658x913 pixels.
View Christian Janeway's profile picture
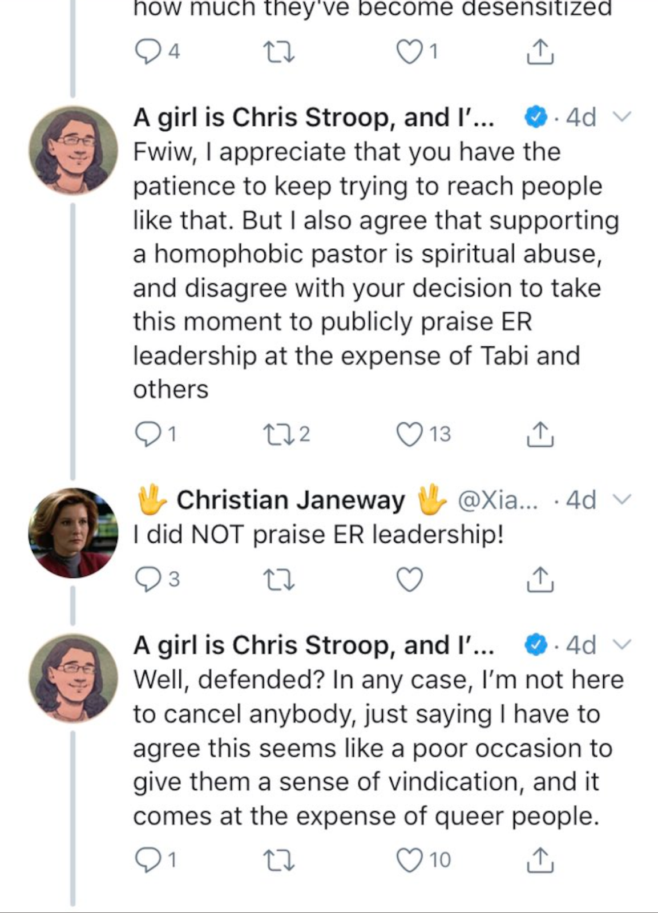click(x=73, y=532)
